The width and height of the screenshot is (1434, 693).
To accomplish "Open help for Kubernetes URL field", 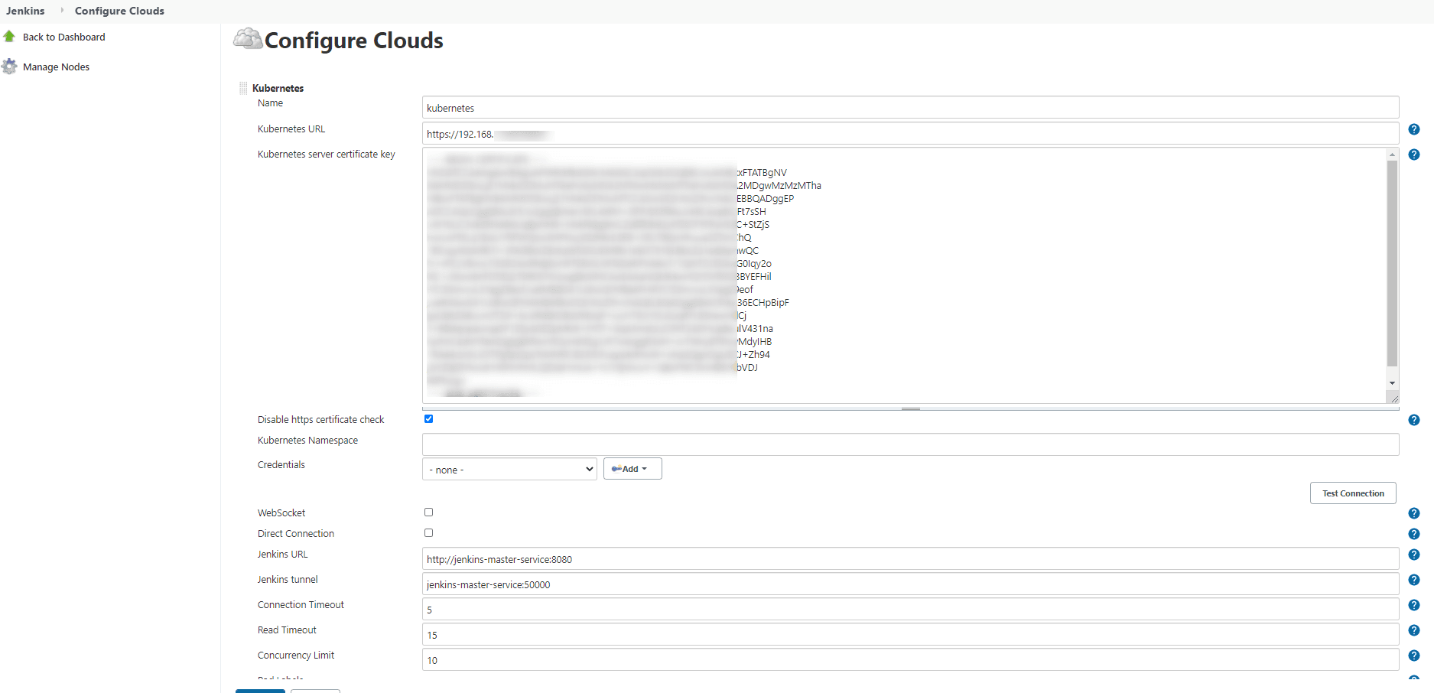I will [x=1414, y=129].
